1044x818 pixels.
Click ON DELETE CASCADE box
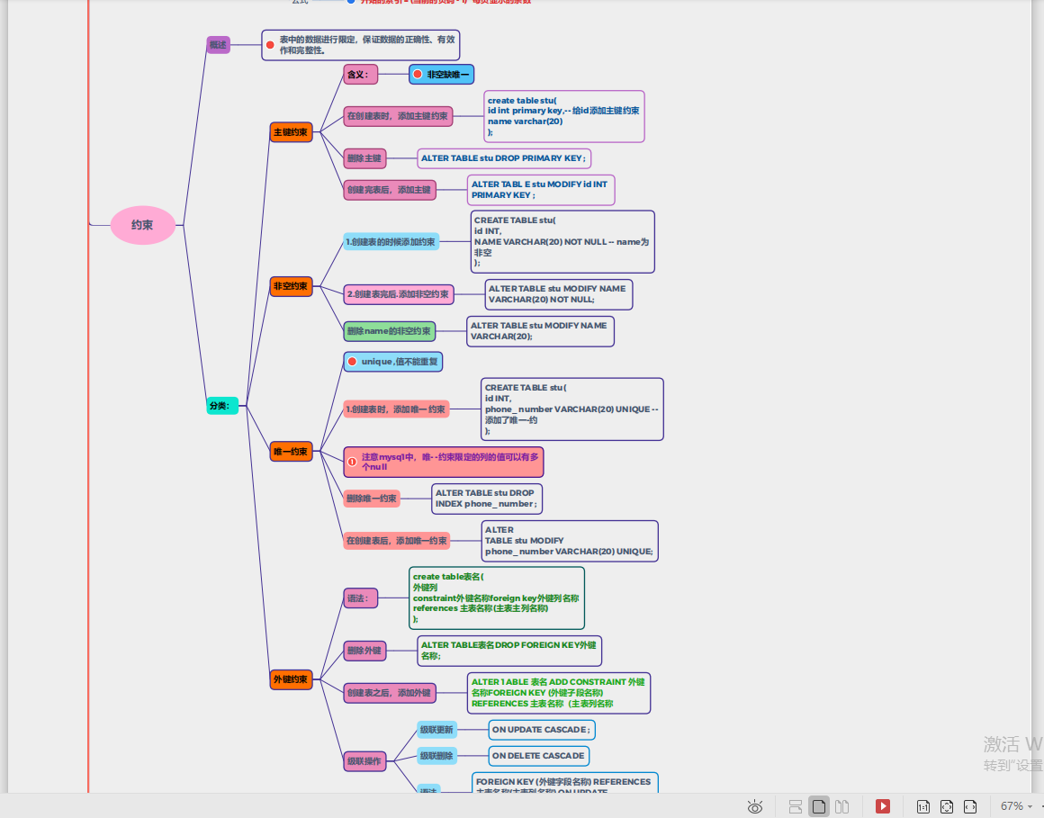[538, 756]
